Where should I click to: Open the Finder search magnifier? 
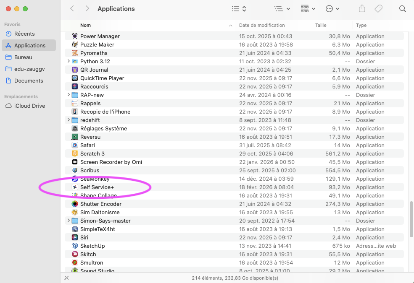click(x=402, y=9)
